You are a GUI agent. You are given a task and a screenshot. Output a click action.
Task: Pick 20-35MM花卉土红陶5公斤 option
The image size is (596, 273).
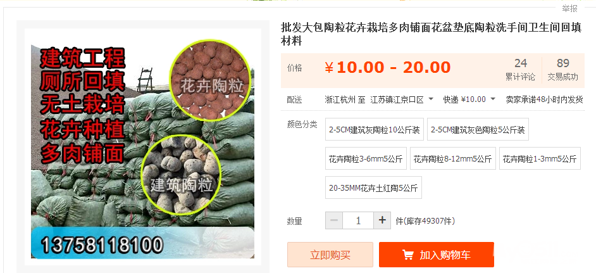(x=373, y=187)
